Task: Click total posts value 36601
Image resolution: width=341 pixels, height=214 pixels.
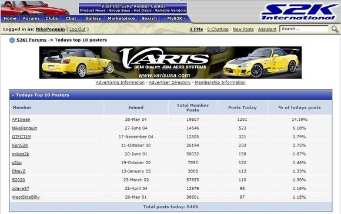Action: pos(193,197)
